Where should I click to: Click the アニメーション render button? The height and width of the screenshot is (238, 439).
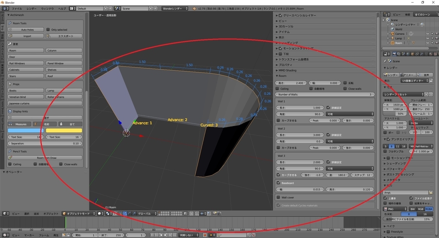(407, 75)
